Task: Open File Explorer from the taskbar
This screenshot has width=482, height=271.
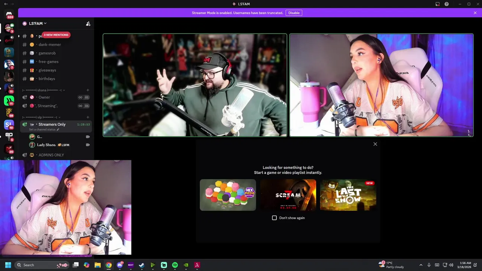Action: (98, 265)
